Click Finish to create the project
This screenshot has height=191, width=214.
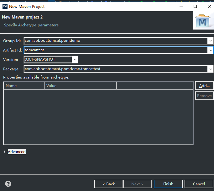click(x=168, y=184)
